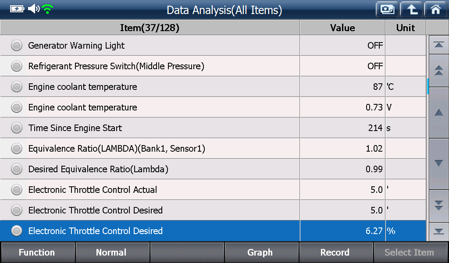The image size is (449, 263).
Task: Jump to the top of the list arrow
Action: (x=438, y=45)
